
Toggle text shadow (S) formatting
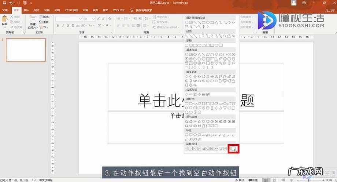point(73,25)
